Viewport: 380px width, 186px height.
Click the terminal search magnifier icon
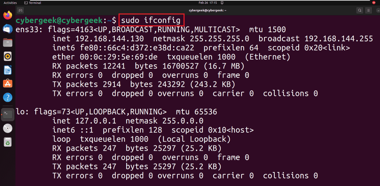pyautogui.click(x=360, y=10)
